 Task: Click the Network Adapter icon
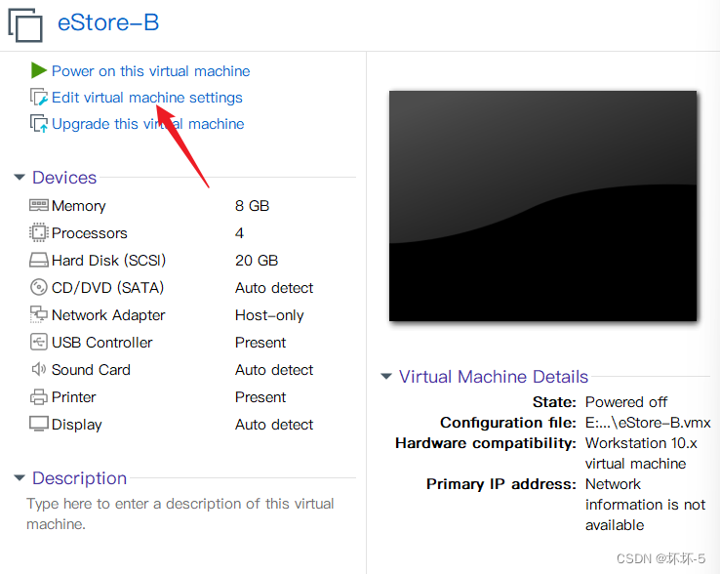tap(39, 314)
